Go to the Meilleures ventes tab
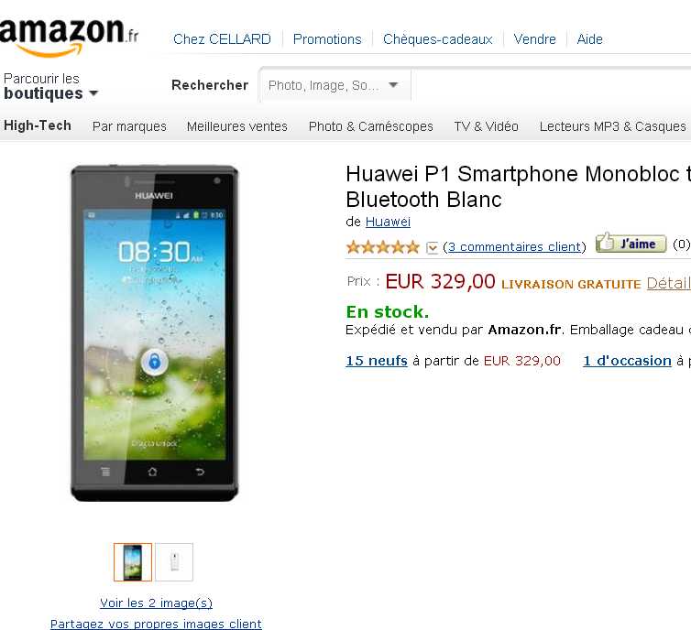The image size is (691, 630). pyautogui.click(x=237, y=126)
